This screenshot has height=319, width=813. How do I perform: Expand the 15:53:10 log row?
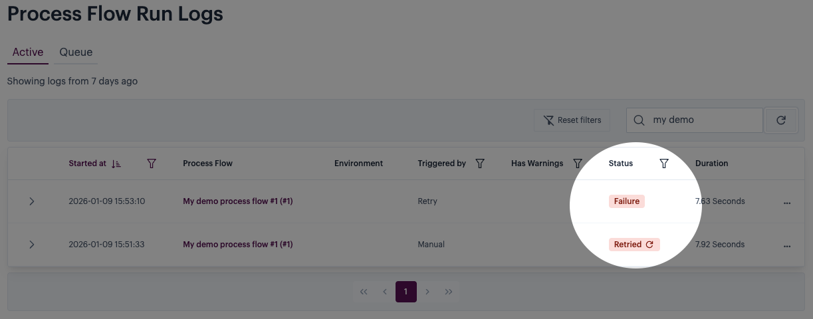pos(32,201)
